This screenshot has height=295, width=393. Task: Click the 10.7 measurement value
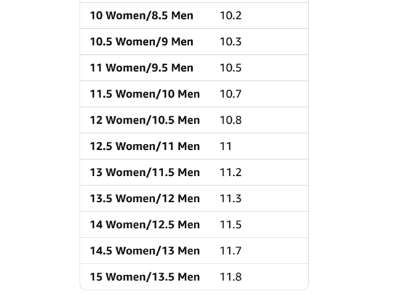pos(231,94)
